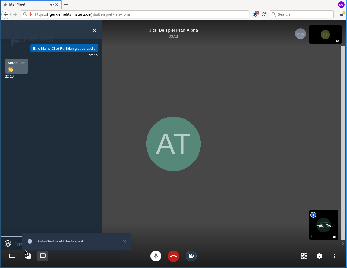Open Anton Test thumbnail options menu
347x268 pixels.
tap(311, 236)
